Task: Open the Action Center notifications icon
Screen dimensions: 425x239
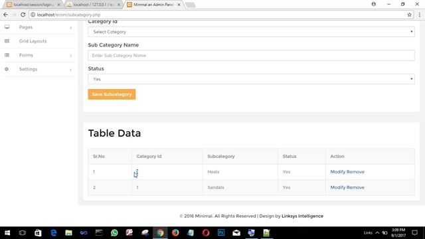Action: point(414,233)
